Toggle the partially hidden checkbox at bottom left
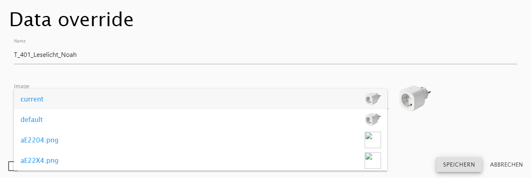The image size is (531, 178). click(x=11, y=166)
